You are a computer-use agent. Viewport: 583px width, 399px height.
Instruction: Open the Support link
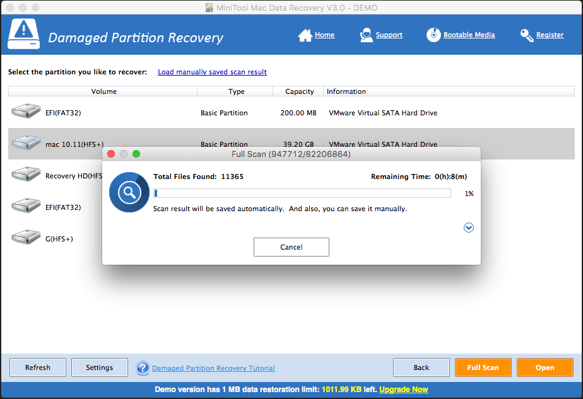click(x=389, y=35)
